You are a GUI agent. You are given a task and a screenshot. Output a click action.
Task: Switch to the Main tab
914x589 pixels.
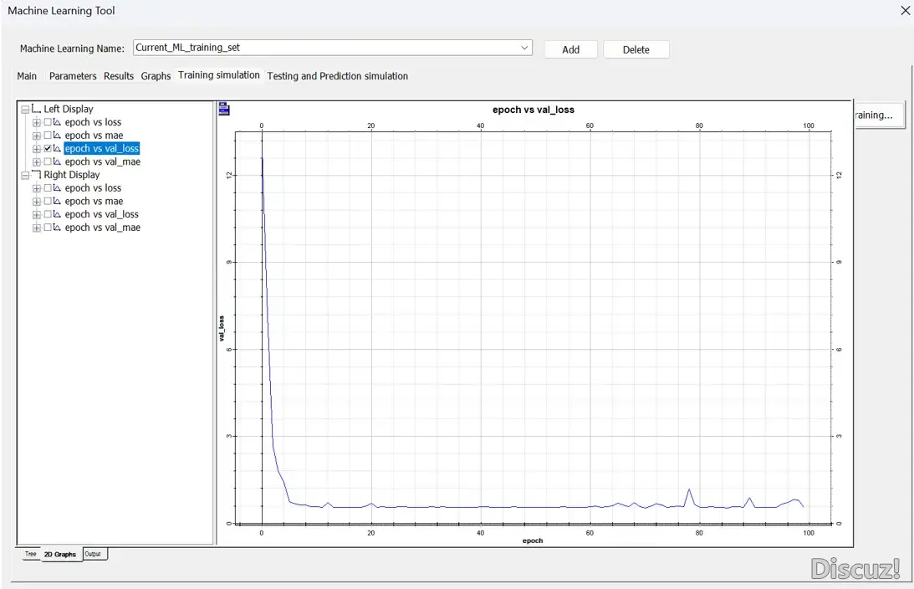click(x=27, y=76)
